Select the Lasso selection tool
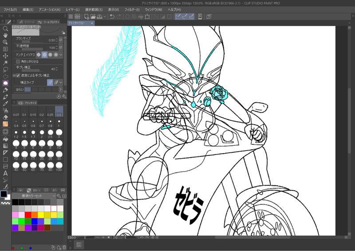Image resolution: width=355 pixels, height=251 pixels. (x=5, y=69)
